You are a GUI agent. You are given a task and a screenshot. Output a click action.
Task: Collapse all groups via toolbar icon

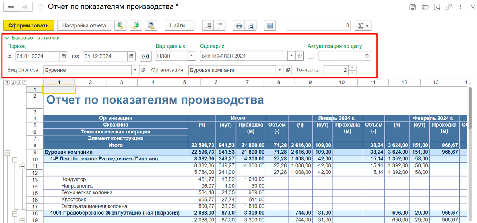pos(220,25)
